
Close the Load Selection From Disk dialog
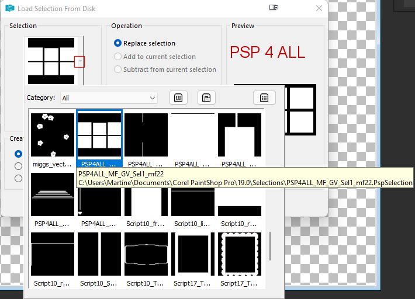pyautogui.click(x=319, y=8)
